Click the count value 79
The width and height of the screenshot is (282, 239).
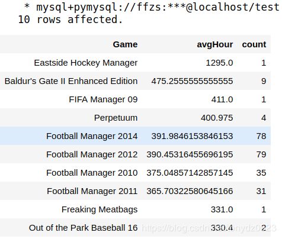pos(261,154)
